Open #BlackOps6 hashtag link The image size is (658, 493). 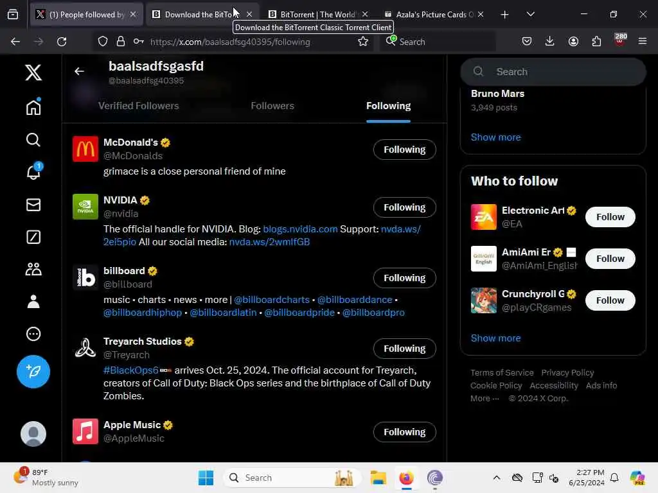[131, 370]
